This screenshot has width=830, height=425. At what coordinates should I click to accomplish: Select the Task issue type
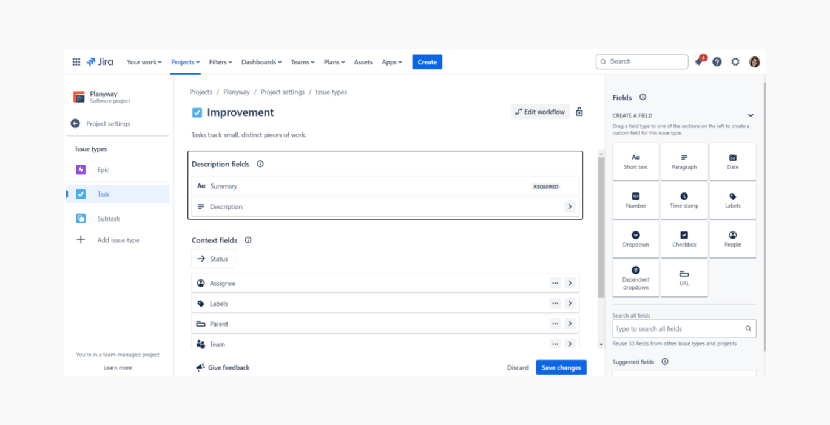coord(104,194)
